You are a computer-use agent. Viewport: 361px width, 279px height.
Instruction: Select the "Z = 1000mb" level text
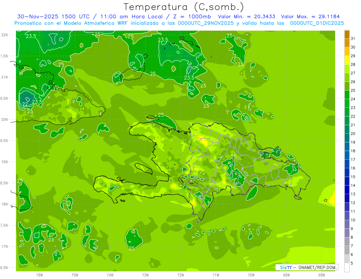193,17
